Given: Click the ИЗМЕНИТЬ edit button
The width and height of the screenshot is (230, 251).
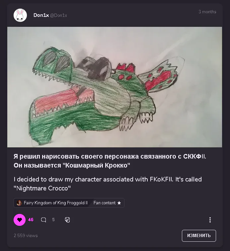Looking at the screenshot, I should (199, 236).
